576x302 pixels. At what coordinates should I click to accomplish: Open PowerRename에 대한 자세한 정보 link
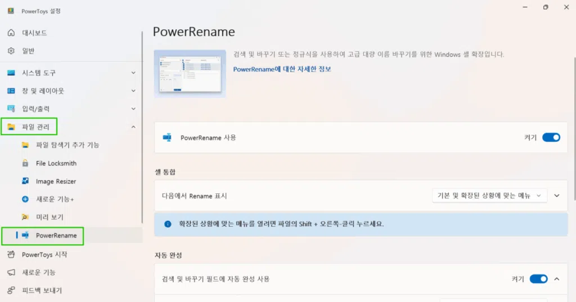point(282,69)
